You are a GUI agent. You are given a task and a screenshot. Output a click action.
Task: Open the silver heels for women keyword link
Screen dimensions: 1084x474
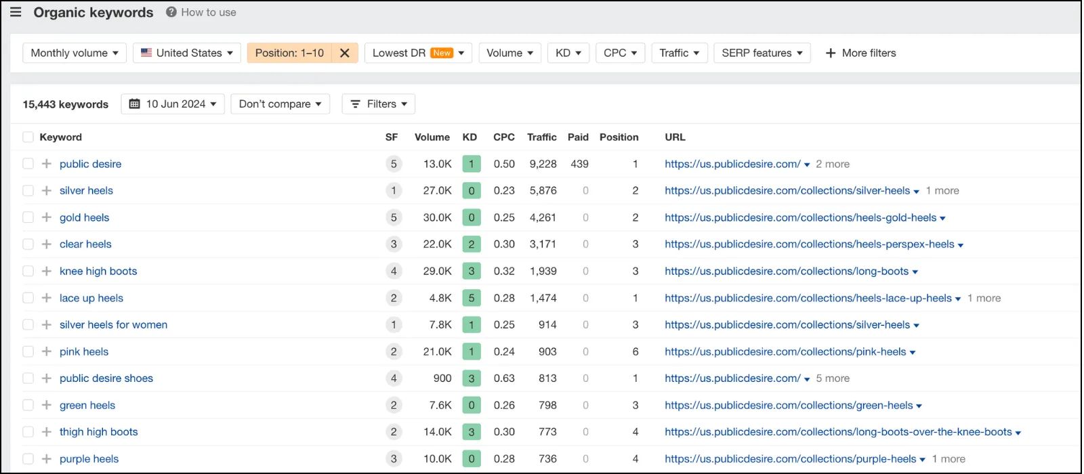click(x=113, y=325)
